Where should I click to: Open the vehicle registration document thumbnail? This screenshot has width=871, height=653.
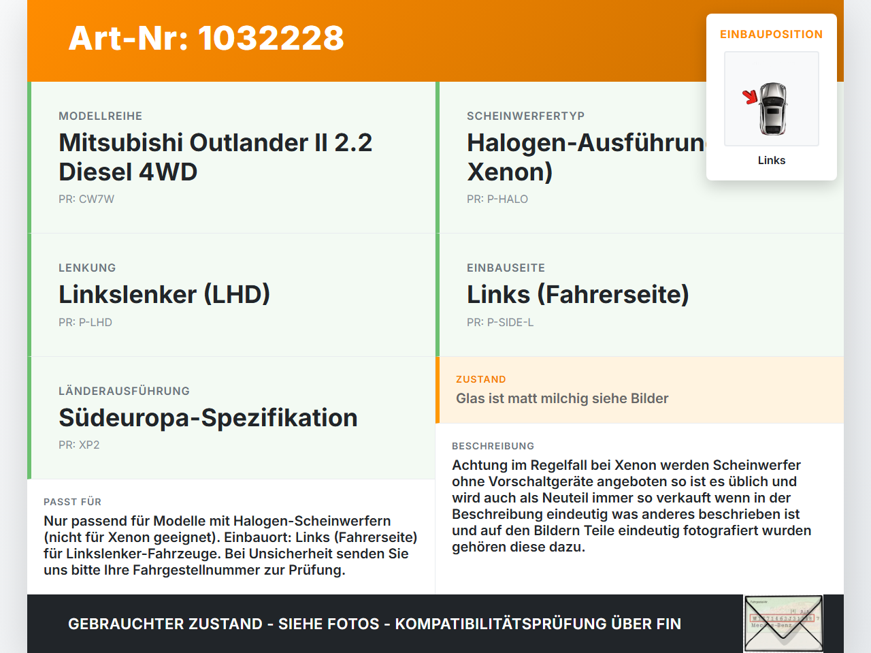(x=784, y=624)
